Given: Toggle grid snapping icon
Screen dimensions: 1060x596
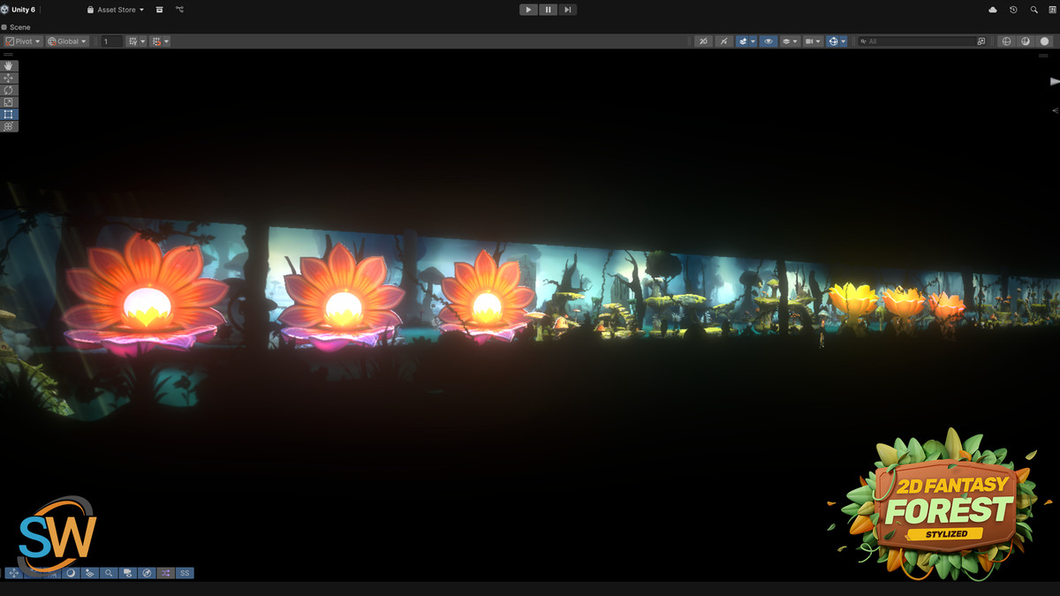Looking at the screenshot, I should tap(132, 41).
